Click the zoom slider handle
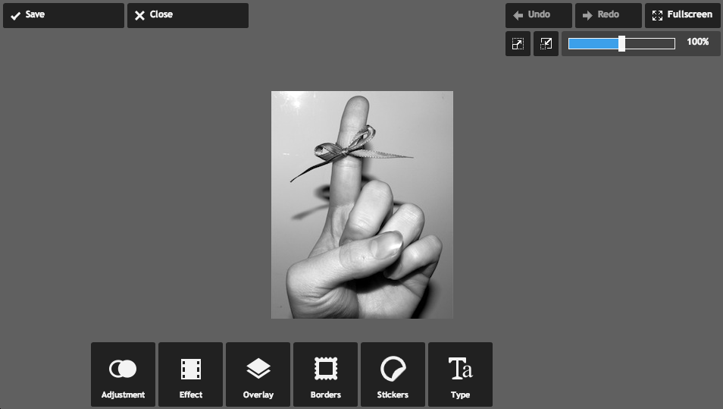The width and height of the screenshot is (723, 409). coord(621,44)
